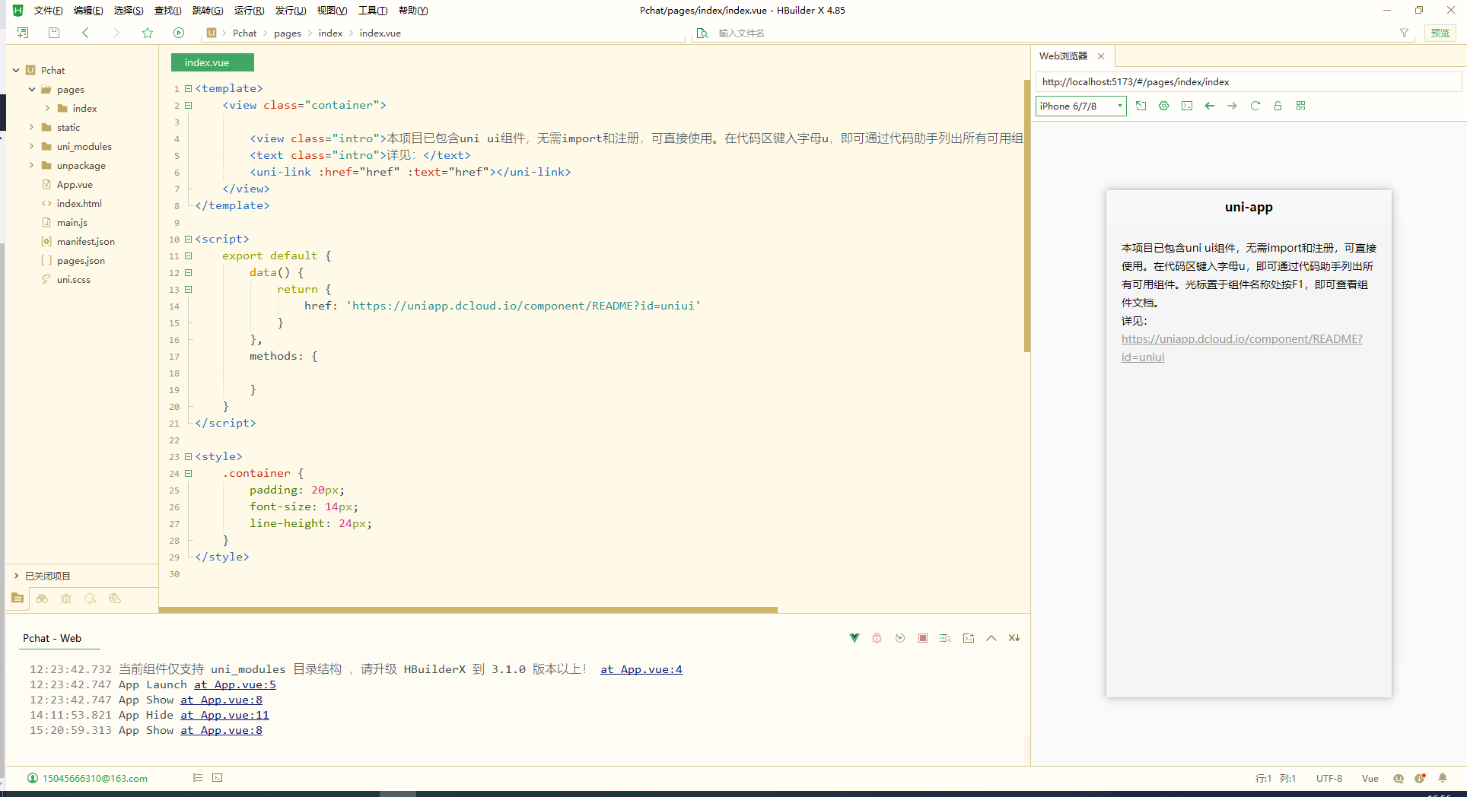Click the notification bell in status bar
Image resolution: width=1467 pixels, height=797 pixels.
(1443, 778)
